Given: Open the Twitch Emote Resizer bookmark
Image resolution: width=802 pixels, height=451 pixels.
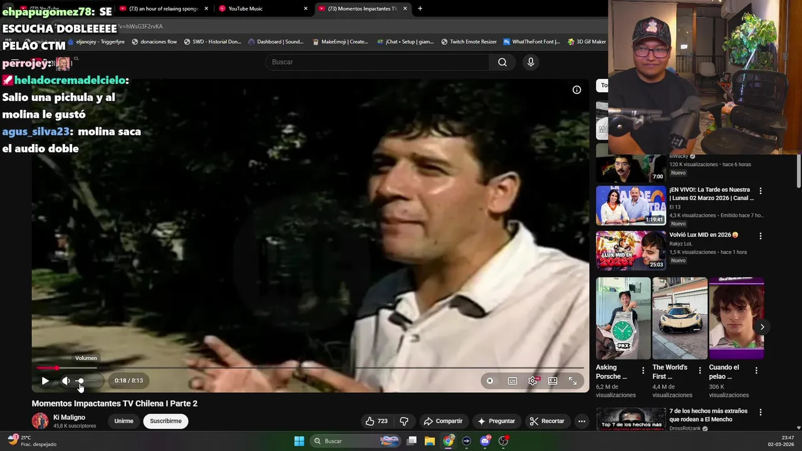Looking at the screenshot, I should click(x=469, y=42).
